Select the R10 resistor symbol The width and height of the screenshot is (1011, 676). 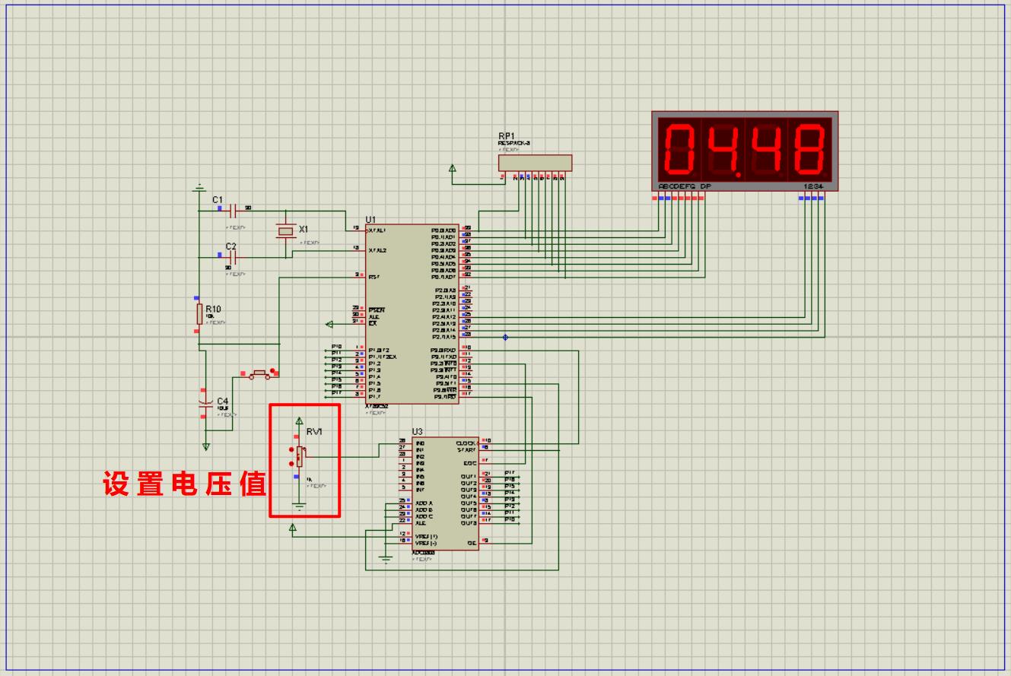click(x=199, y=315)
